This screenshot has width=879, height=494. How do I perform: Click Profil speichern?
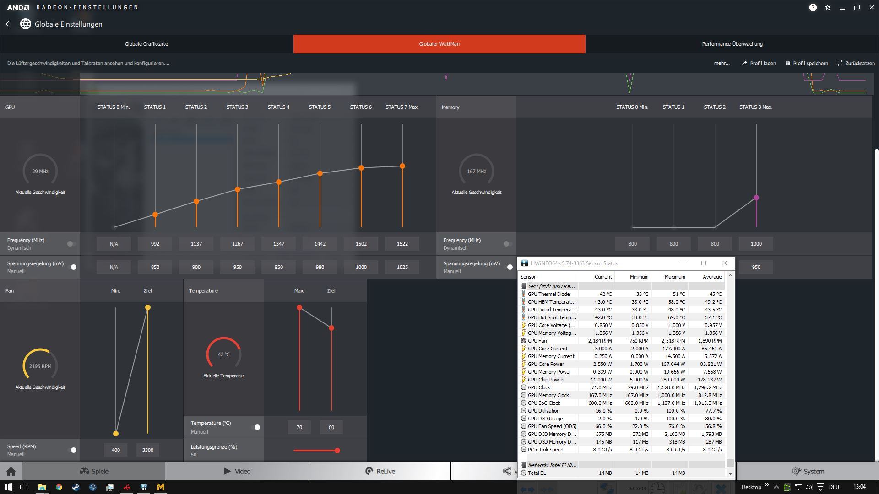point(806,63)
